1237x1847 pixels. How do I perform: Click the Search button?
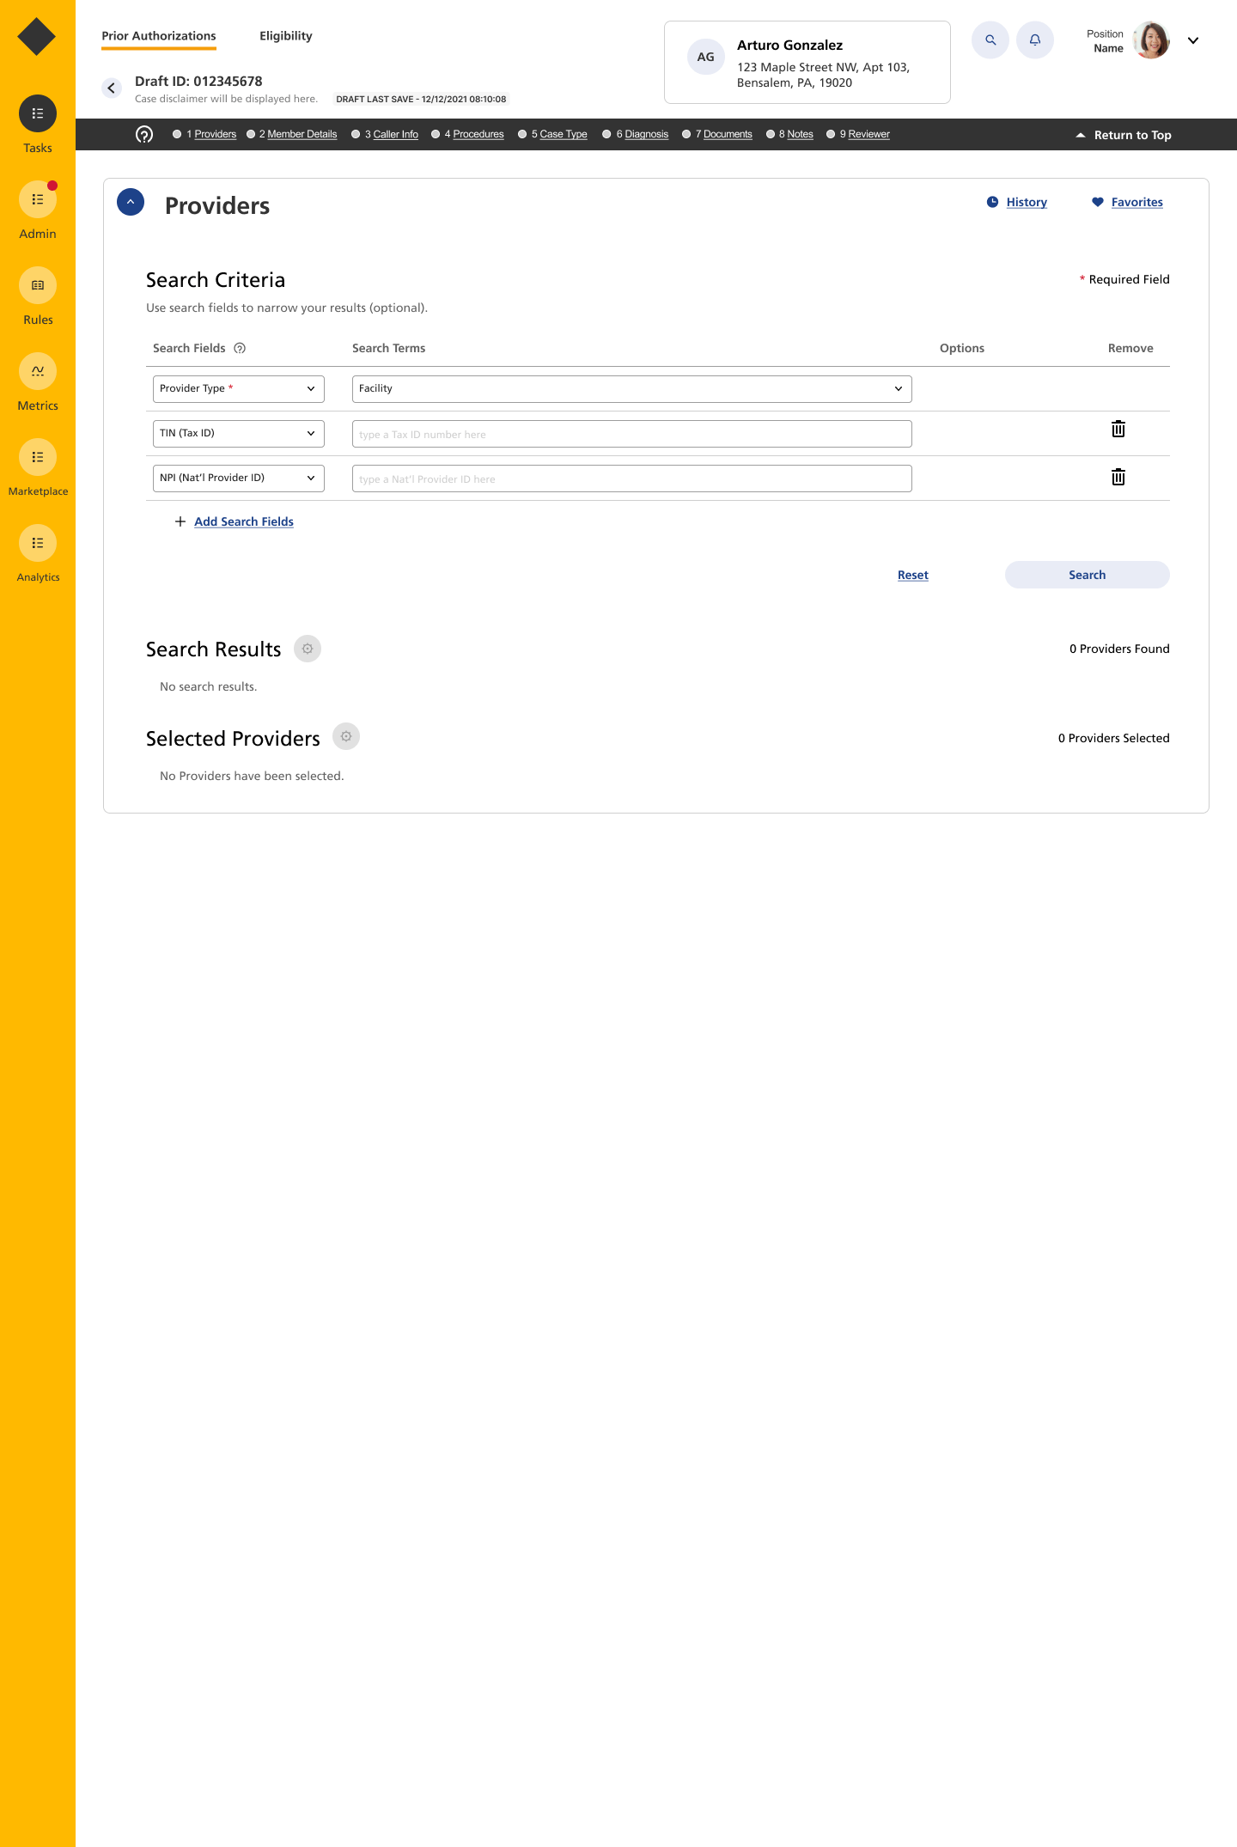pyautogui.click(x=1087, y=576)
